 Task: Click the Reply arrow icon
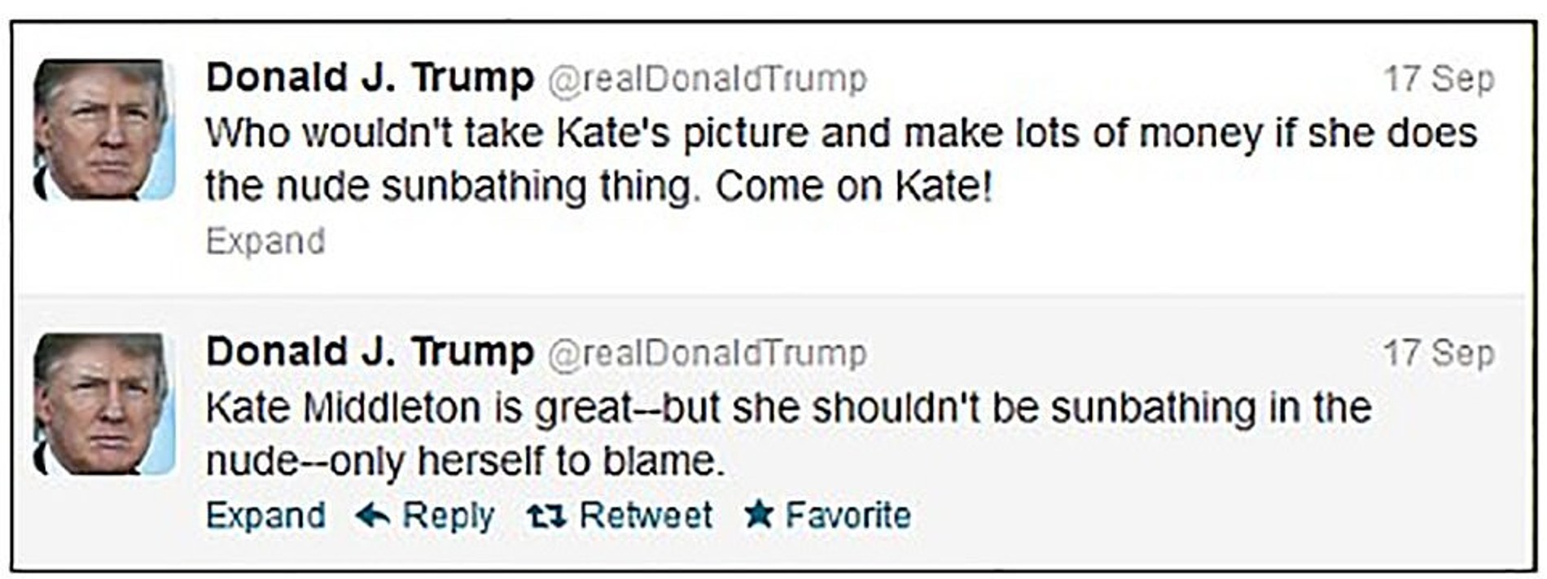(x=374, y=515)
